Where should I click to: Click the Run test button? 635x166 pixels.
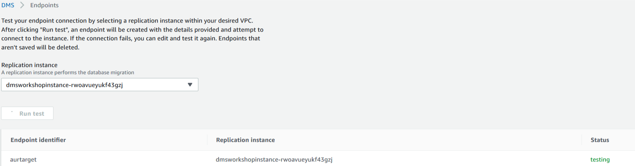pyautogui.click(x=27, y=113)
